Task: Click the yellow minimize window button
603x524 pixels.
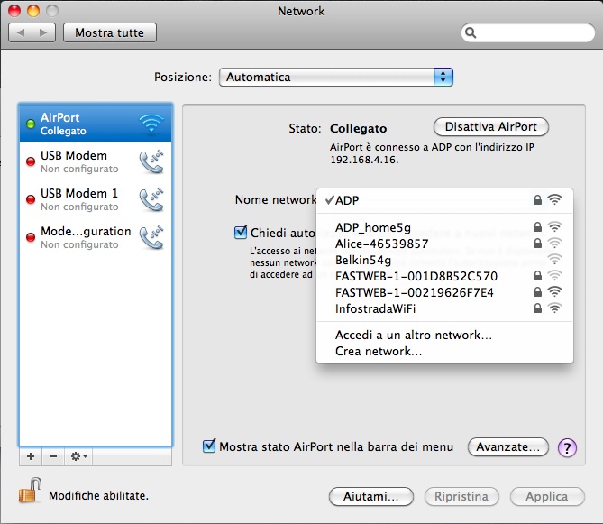Action: point(33,11)
